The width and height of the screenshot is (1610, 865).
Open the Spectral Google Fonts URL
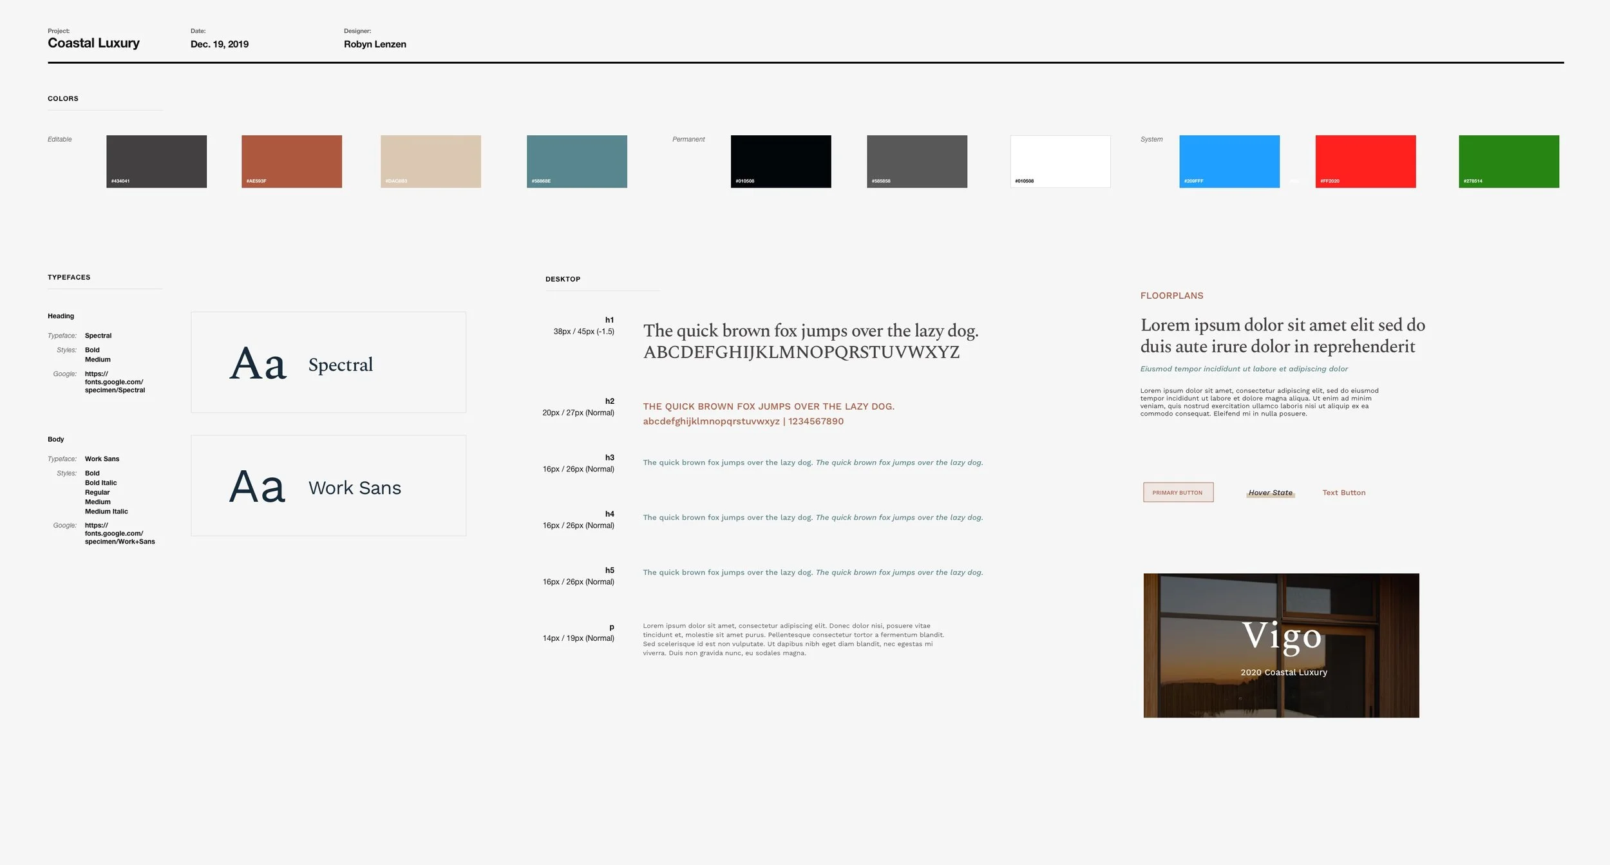(x=115, y=382)
